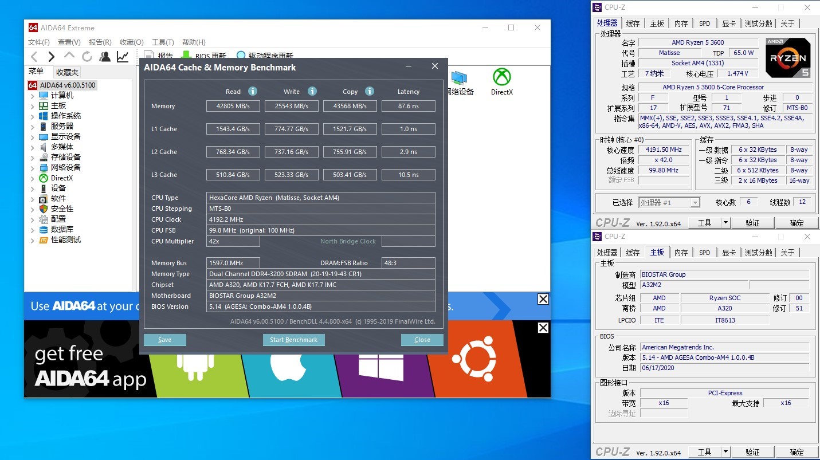Click 确定 button in upper CPU-Z
The image size is (820, 460).
[x=797, y=223]
